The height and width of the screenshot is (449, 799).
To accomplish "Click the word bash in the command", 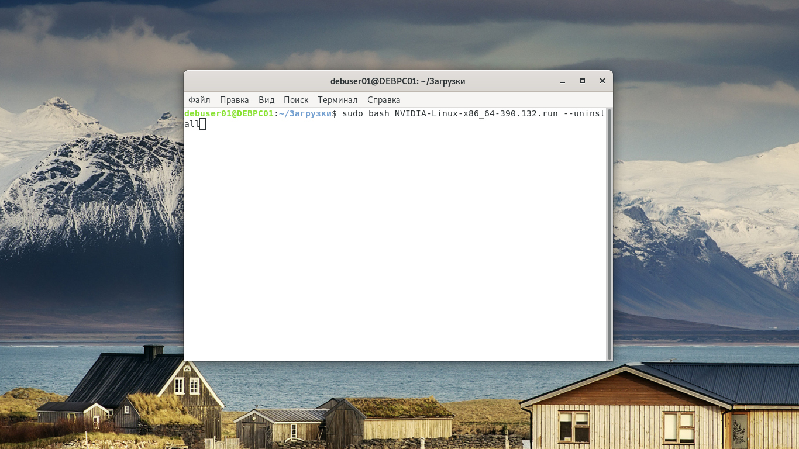I will point(379,113).
